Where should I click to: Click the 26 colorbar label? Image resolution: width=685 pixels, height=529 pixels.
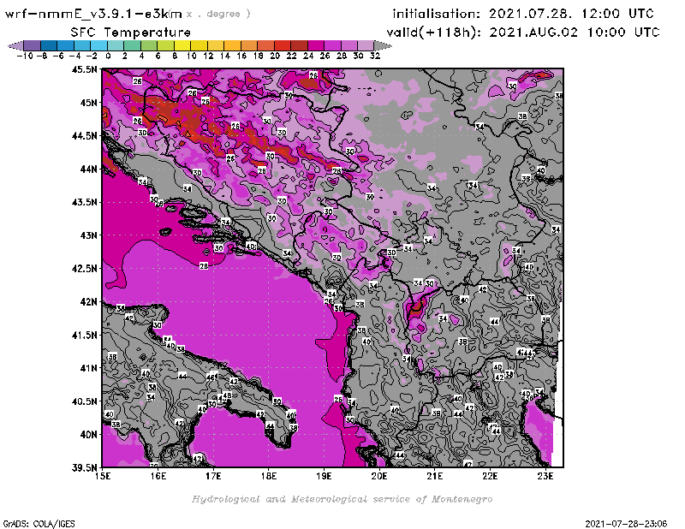point(325,56)
